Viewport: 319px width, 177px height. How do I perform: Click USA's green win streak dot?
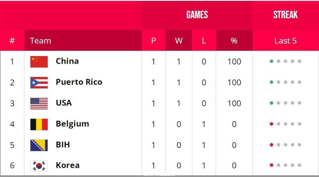pos(272,103)
